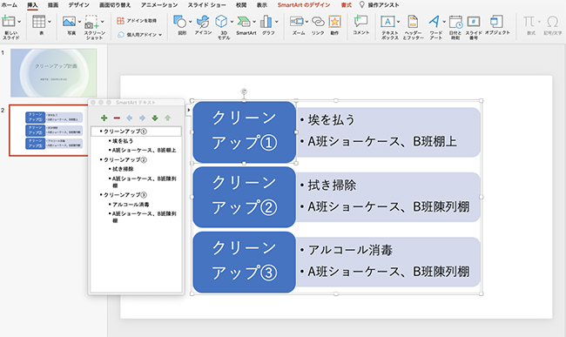Open the 3D Model dropdown arrow
This screenshot has width=566, height=337.
[232, 22]
